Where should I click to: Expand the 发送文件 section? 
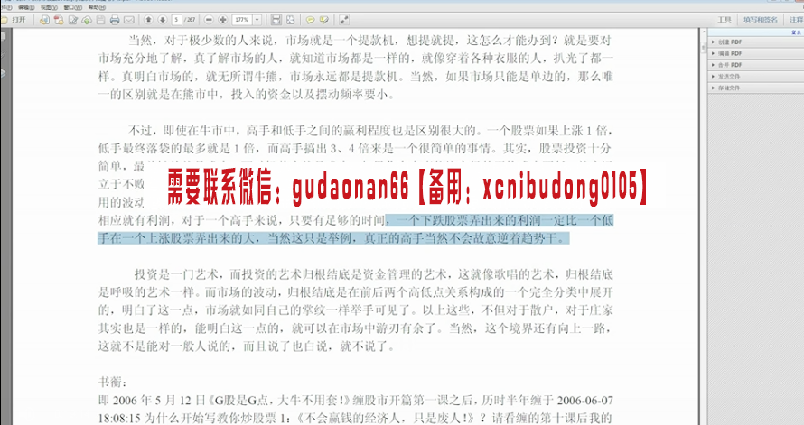coord(755,77)
